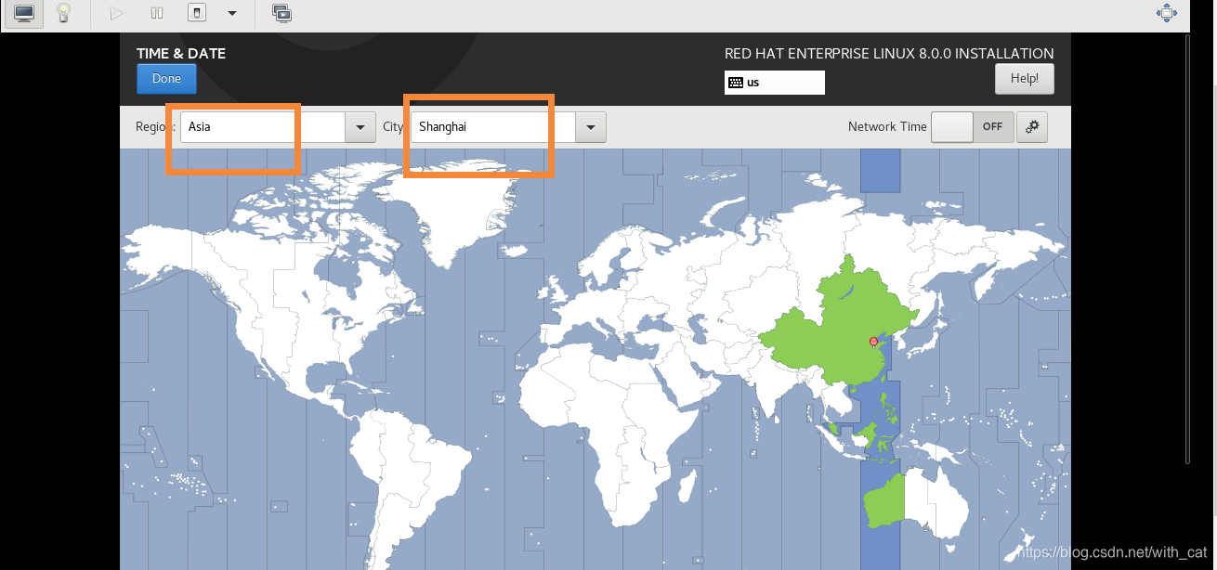Toggle fullscreen with the arrows icon
1217x570 pixels.
click(1166, 13)
